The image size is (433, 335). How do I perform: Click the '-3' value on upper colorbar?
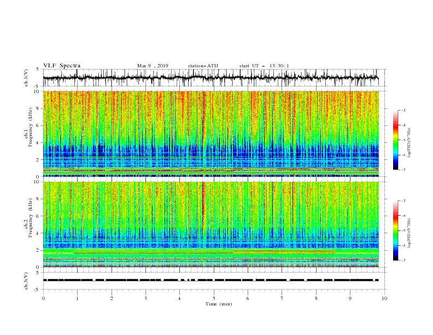(x=403, y=110)
